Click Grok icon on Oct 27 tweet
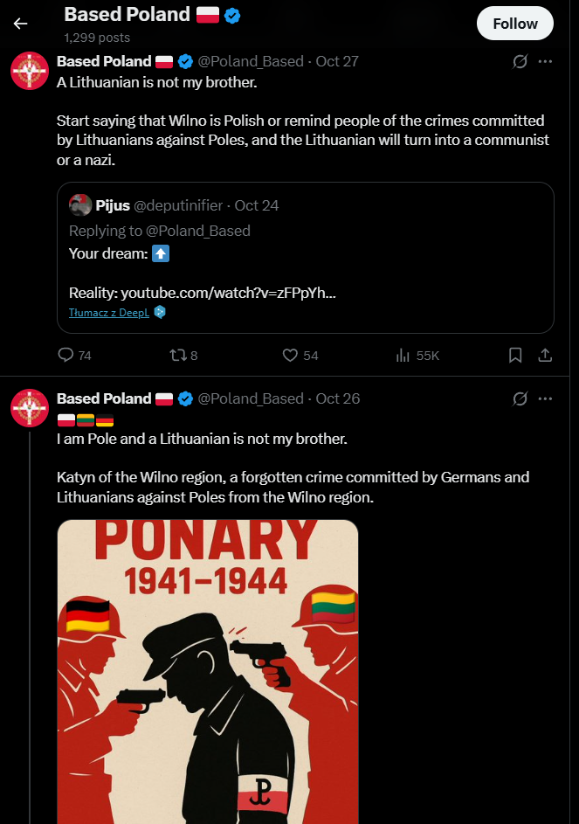Screen dimensions: 579x824 click(x=520, y=61)
